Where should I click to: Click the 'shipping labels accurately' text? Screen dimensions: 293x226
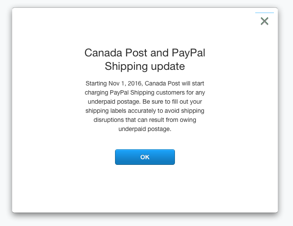click(x=122, y=111)
